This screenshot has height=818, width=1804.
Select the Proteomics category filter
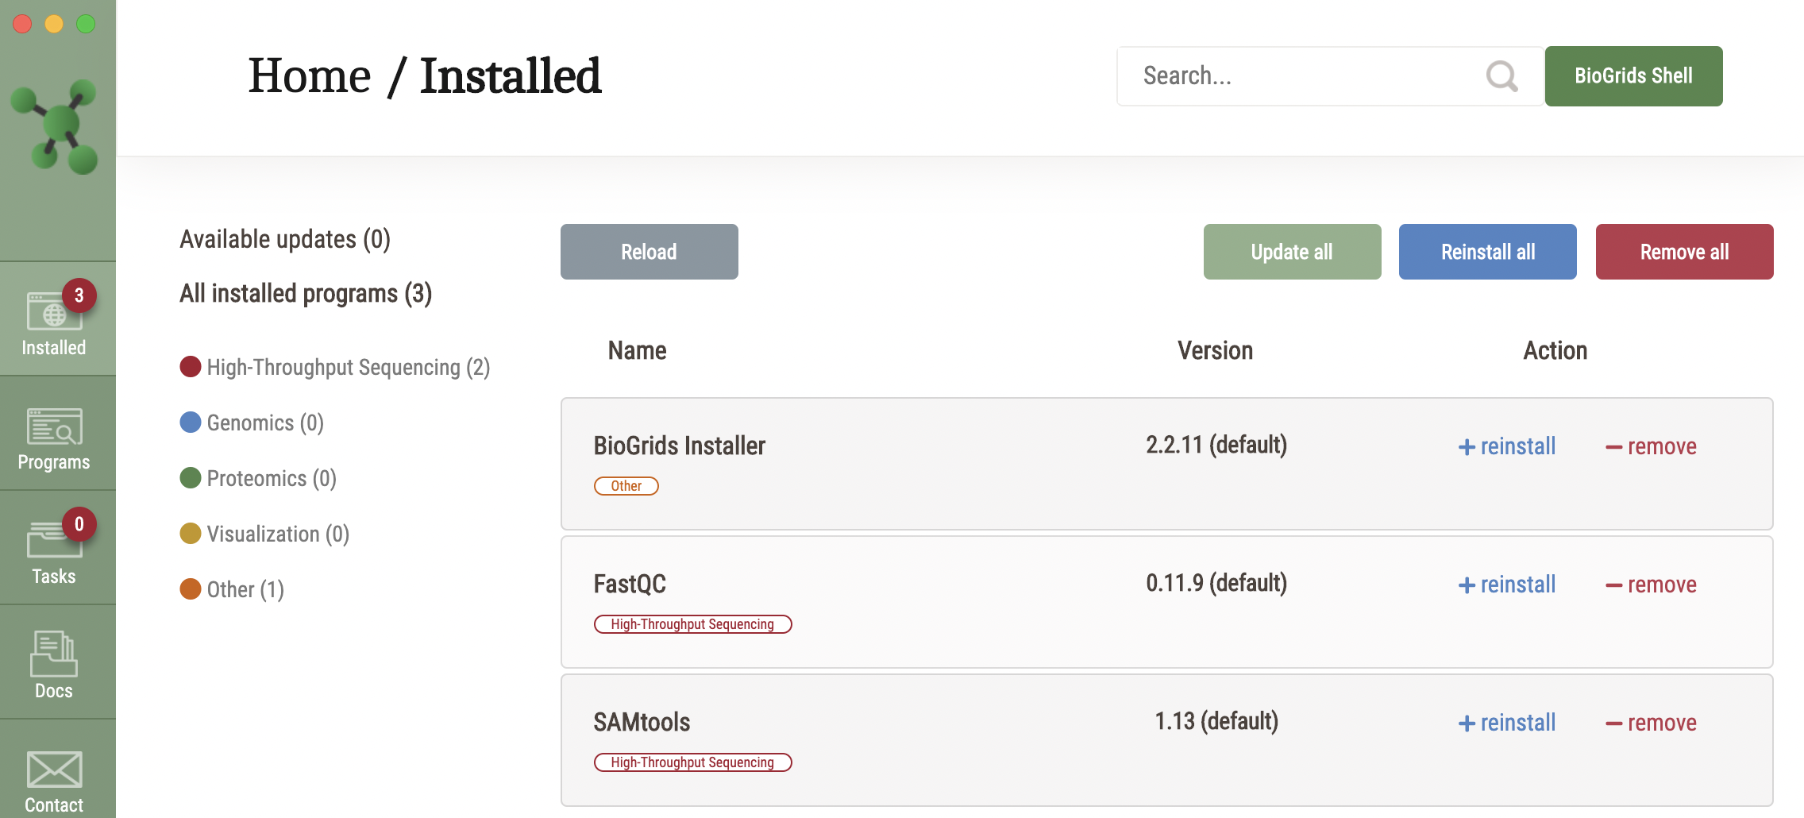coord(271,478)
